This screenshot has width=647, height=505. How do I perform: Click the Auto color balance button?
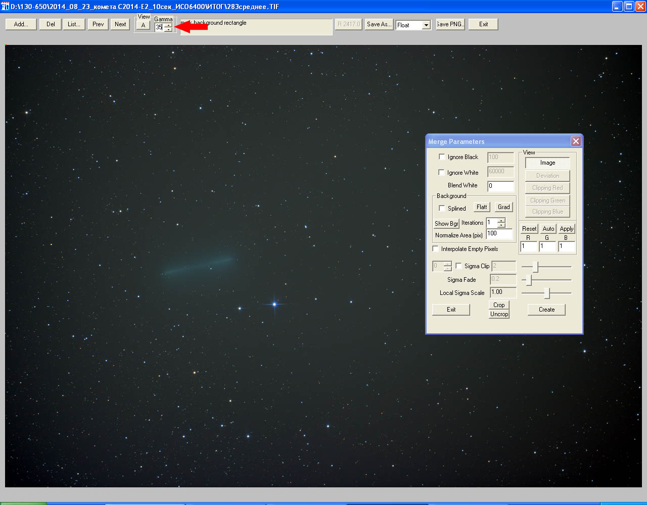coord(548,229)
